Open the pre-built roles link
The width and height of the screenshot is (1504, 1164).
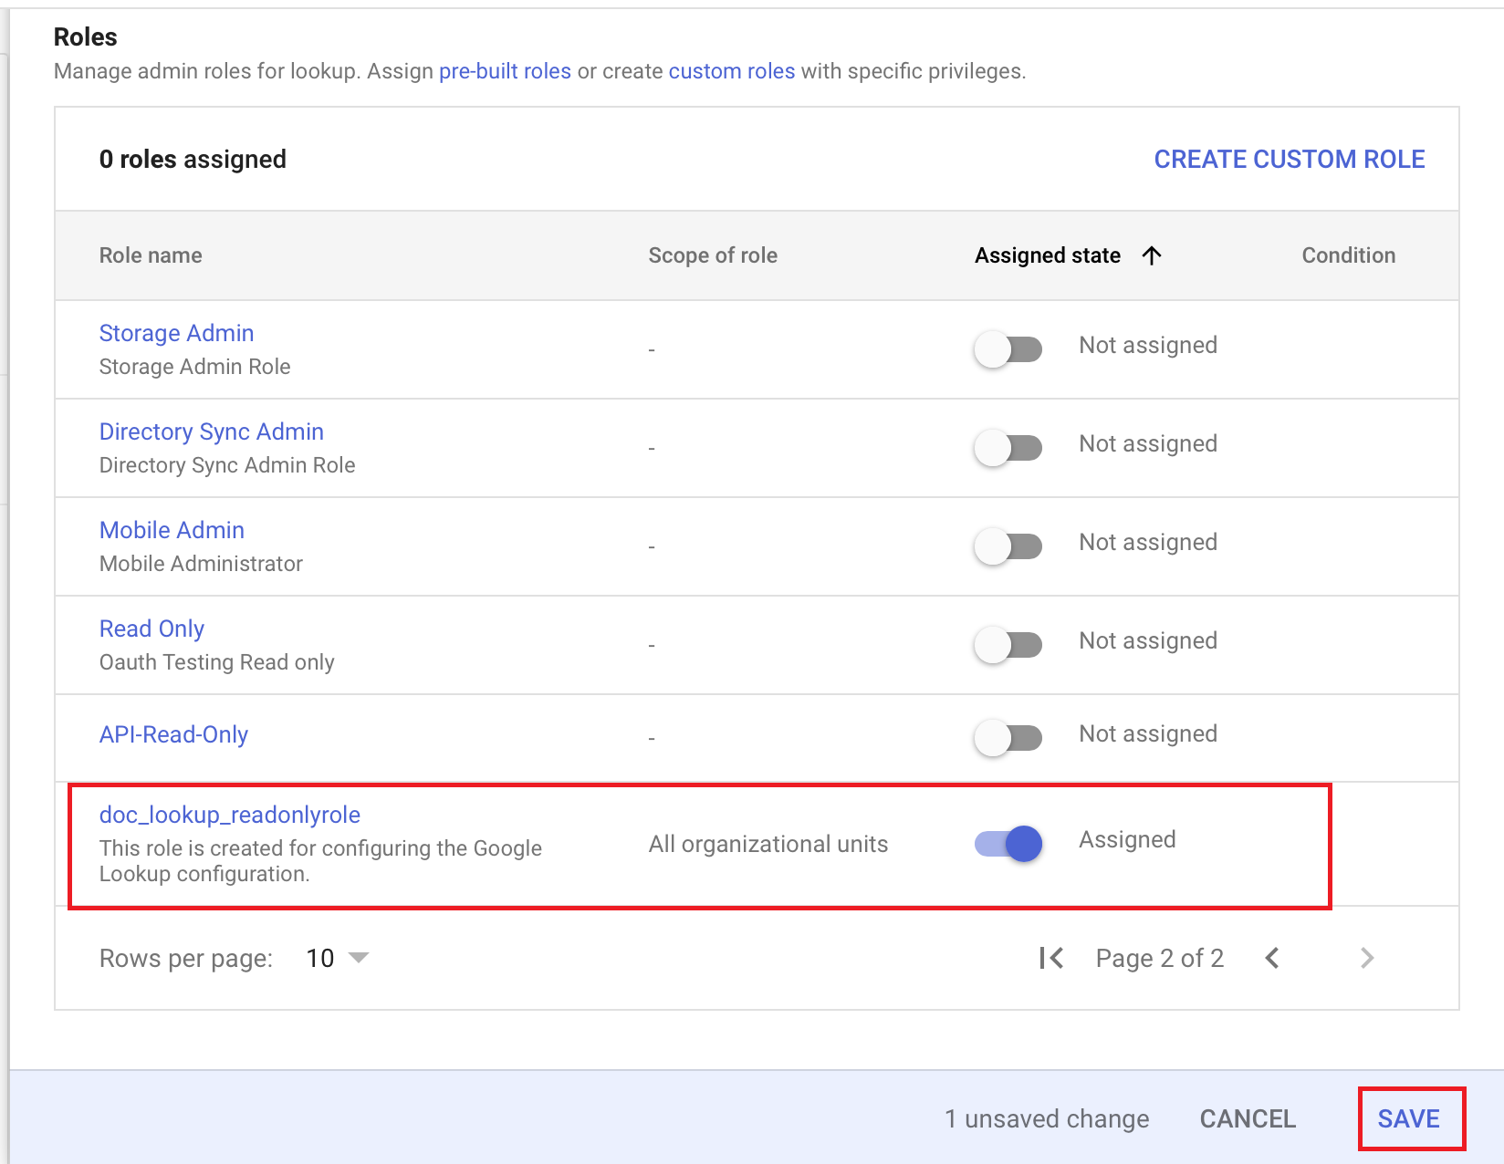pos(505,71)
